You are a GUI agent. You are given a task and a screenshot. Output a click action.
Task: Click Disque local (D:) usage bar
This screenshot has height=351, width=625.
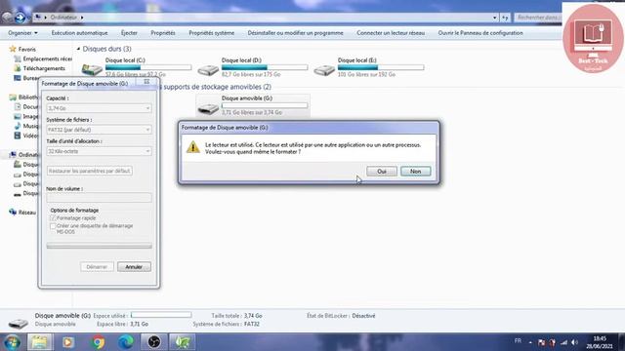click(265, 67)
